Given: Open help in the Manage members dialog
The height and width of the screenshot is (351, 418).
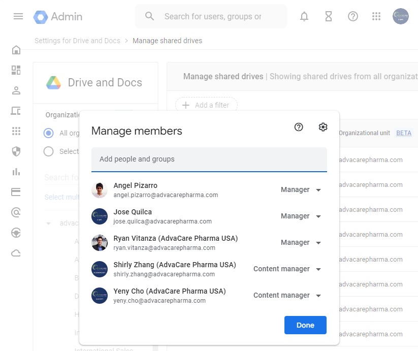Looking at the screenshot, I should tap(299, 127).
